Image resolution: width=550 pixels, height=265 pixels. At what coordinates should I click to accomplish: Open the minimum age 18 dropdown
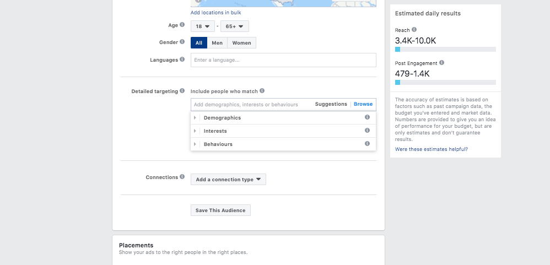pos(203,26)
